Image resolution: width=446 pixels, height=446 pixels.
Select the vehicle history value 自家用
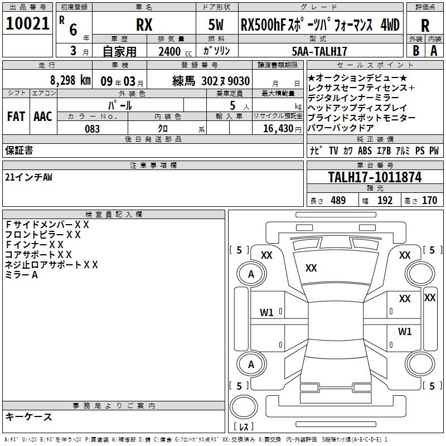click(x=119, y=51)
